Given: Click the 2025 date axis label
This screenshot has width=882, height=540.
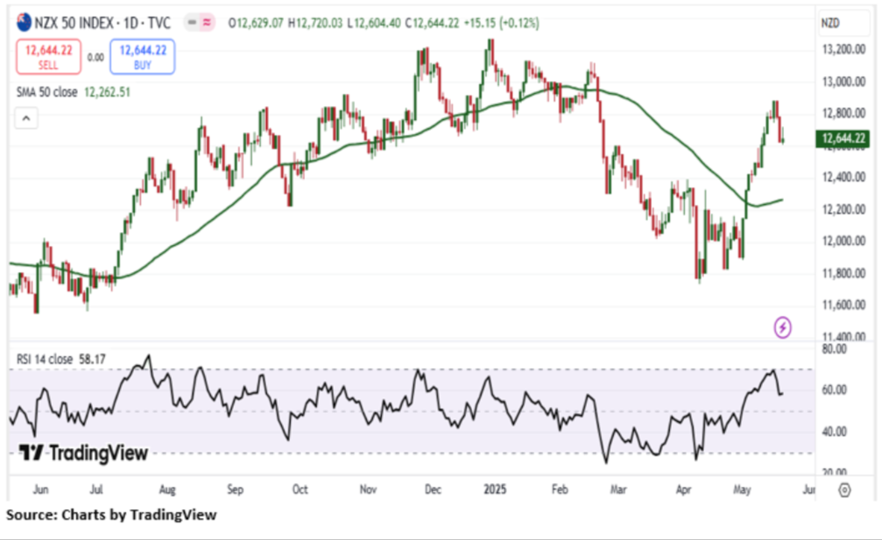Looking at the screenshot, I should 495,489.
